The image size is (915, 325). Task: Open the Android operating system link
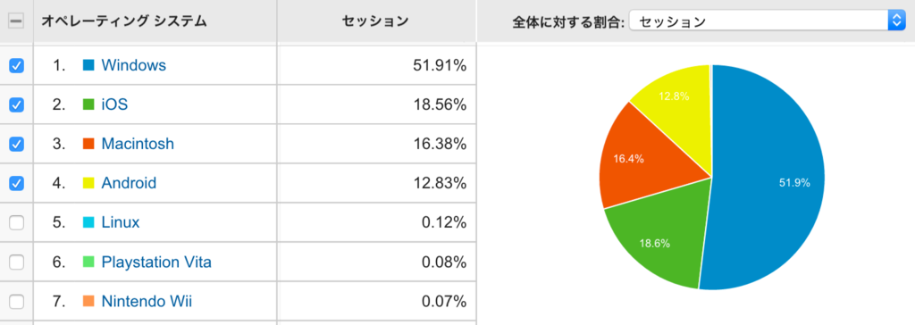[x=129, y=183]
